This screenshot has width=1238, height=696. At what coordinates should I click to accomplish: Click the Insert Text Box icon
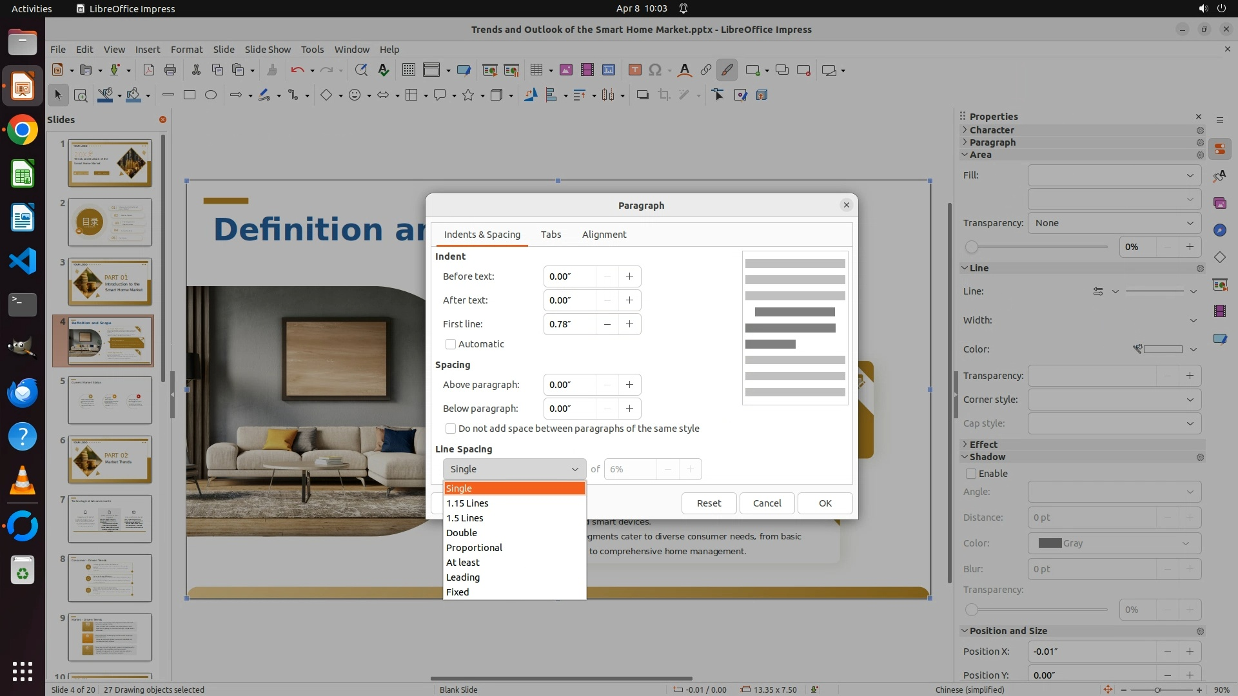(634, 70)
